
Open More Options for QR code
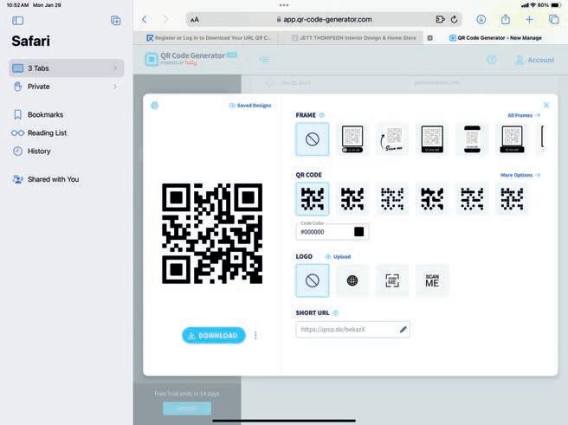click(x=520, y=175)
